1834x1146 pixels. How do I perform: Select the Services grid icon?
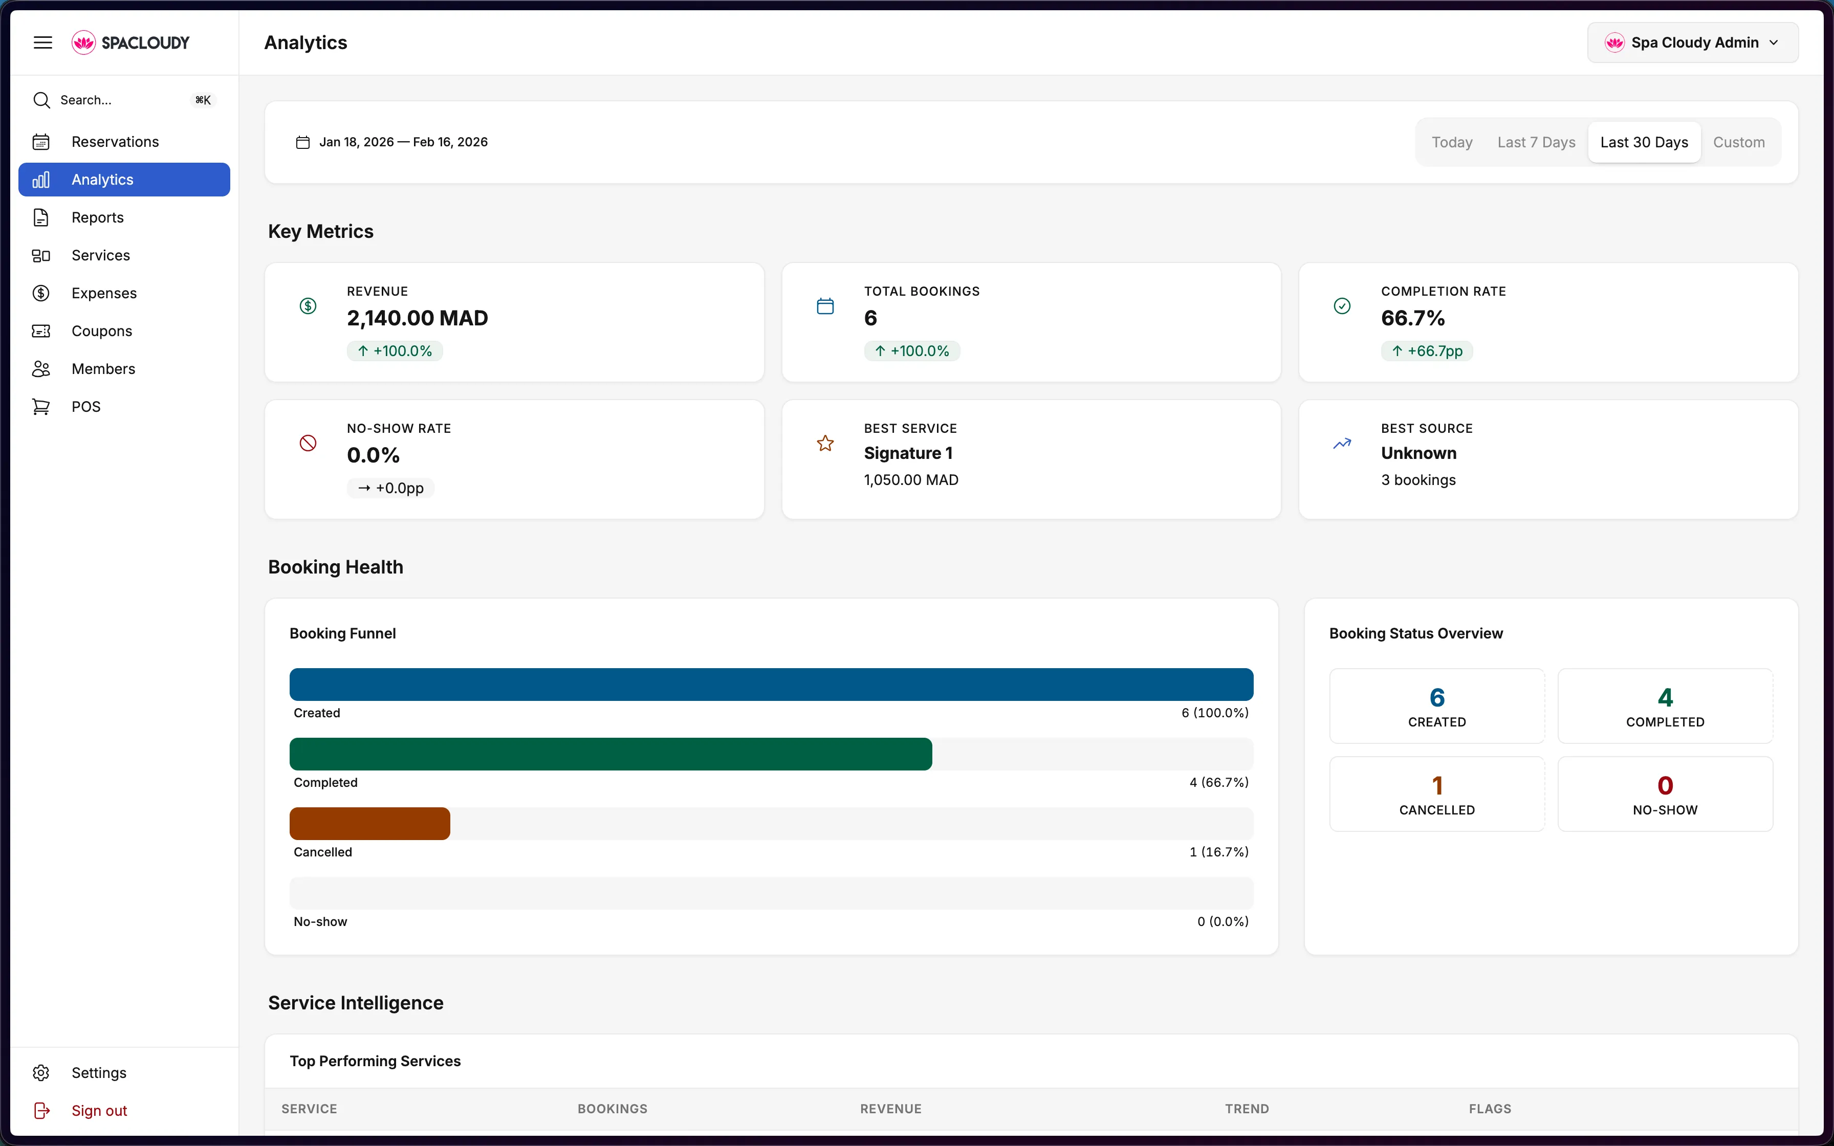tap(41, 255)
